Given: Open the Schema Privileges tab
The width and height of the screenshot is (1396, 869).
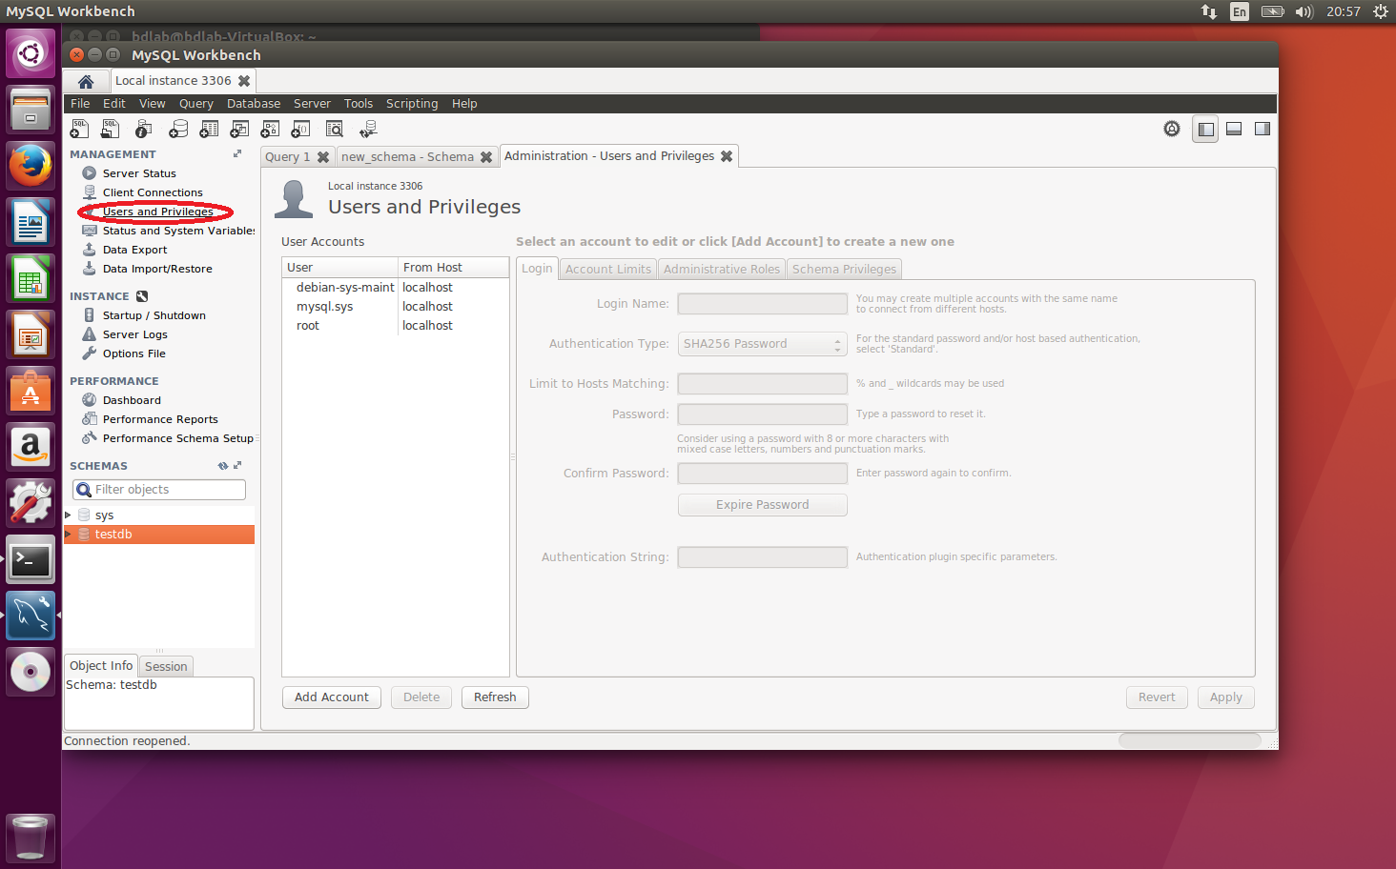Looking at the screenshot, I should pos(845,269).
